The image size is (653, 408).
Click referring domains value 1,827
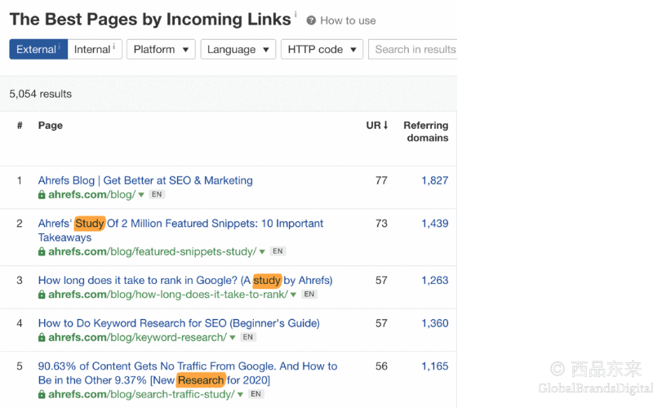(x=435, y=180)
